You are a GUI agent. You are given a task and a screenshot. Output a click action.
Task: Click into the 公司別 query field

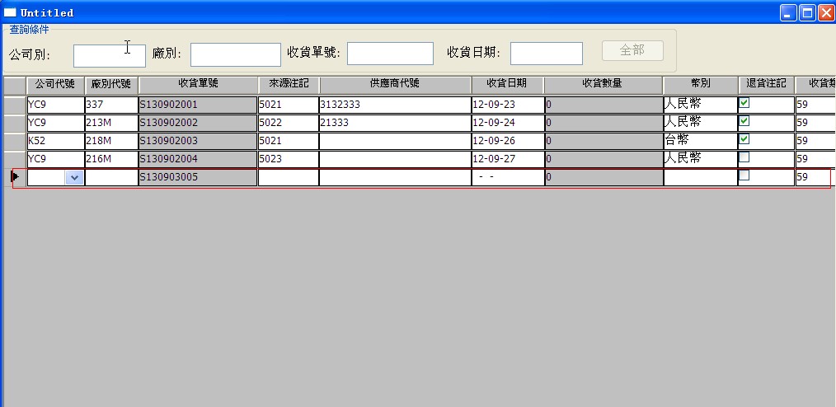coord(109,55)
